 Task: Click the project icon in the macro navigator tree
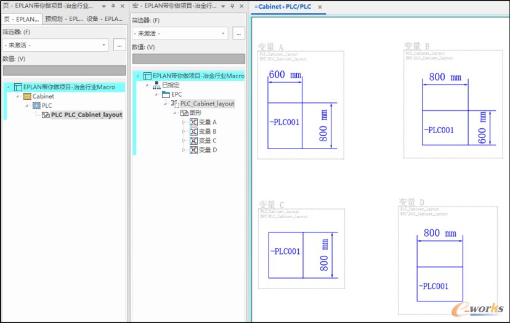pos(147,76)
